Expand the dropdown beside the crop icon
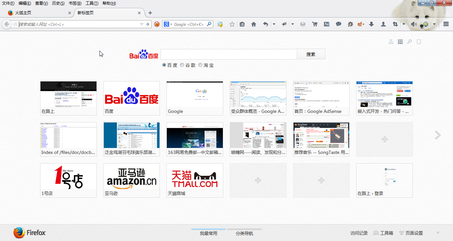 pos(404,24)
